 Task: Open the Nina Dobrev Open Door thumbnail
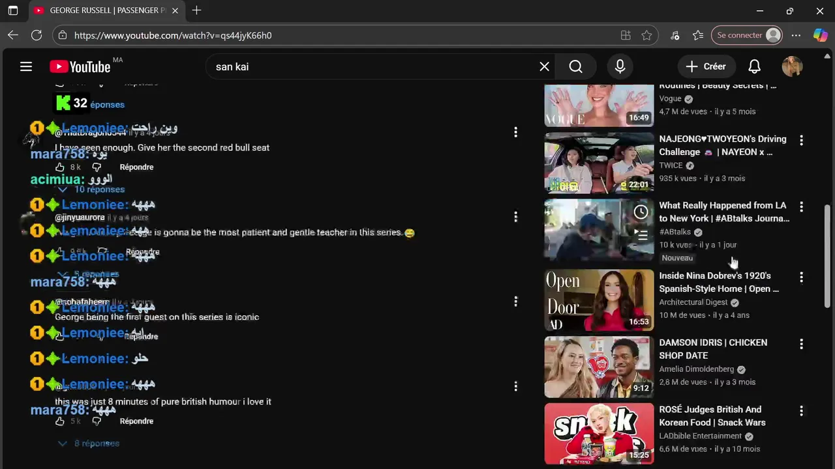tap(599, 300)
